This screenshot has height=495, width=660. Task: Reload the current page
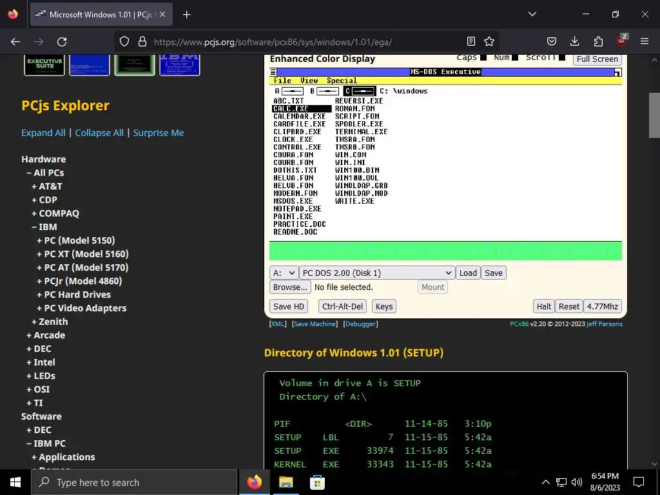coord(62,42)
